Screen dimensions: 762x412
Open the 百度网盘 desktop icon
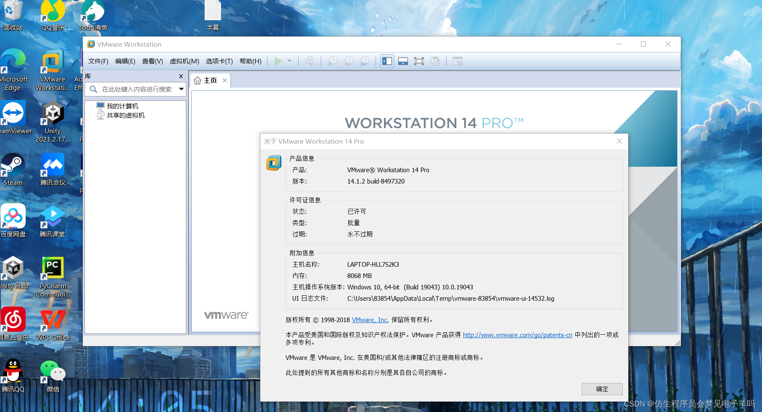pyautogui.click(x=13, y=221)
